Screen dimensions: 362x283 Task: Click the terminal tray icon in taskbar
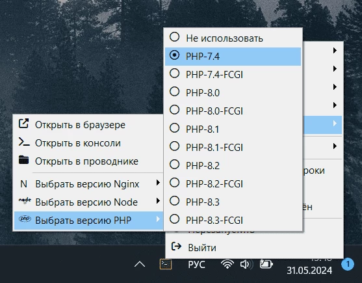[166, 264]
